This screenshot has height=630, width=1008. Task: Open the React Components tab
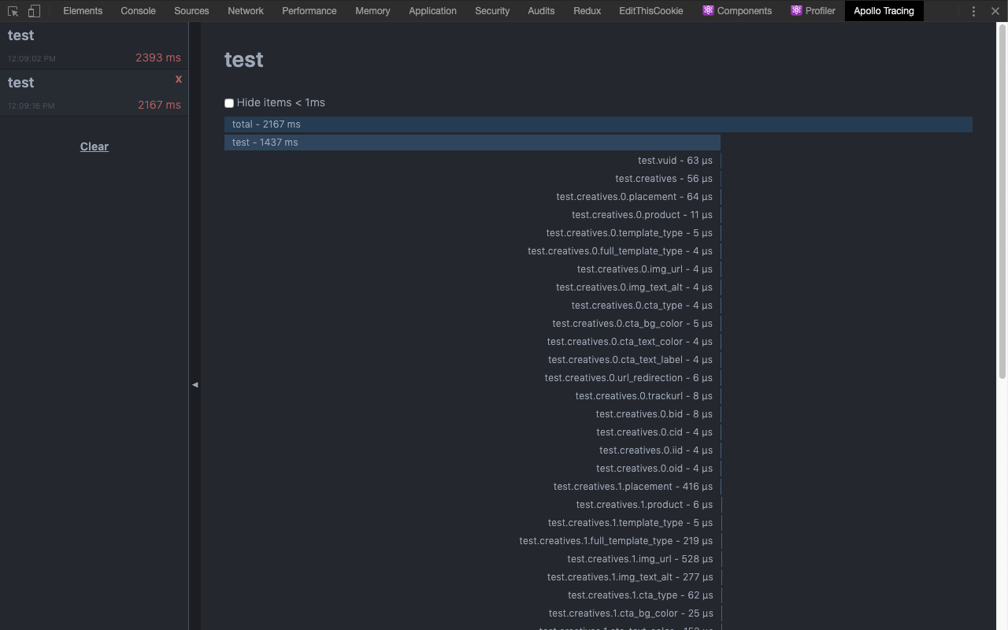pos(737,11)
